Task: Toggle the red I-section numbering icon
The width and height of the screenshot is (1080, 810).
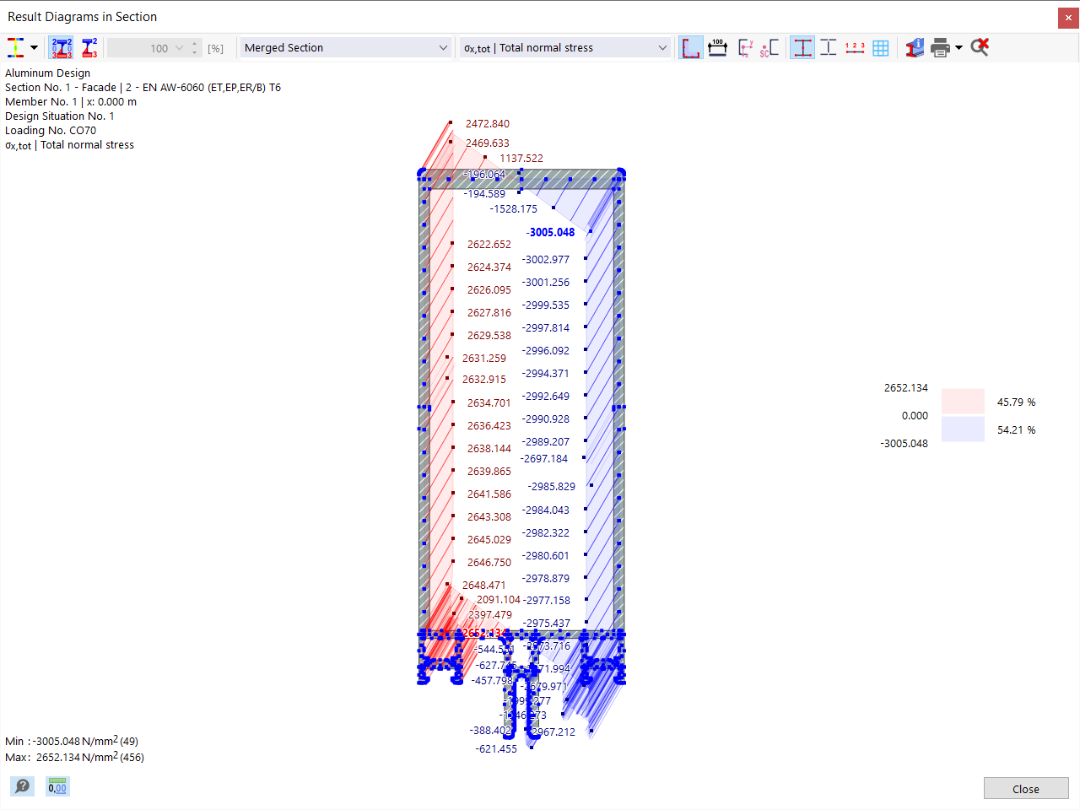Action: coord(89,48)
